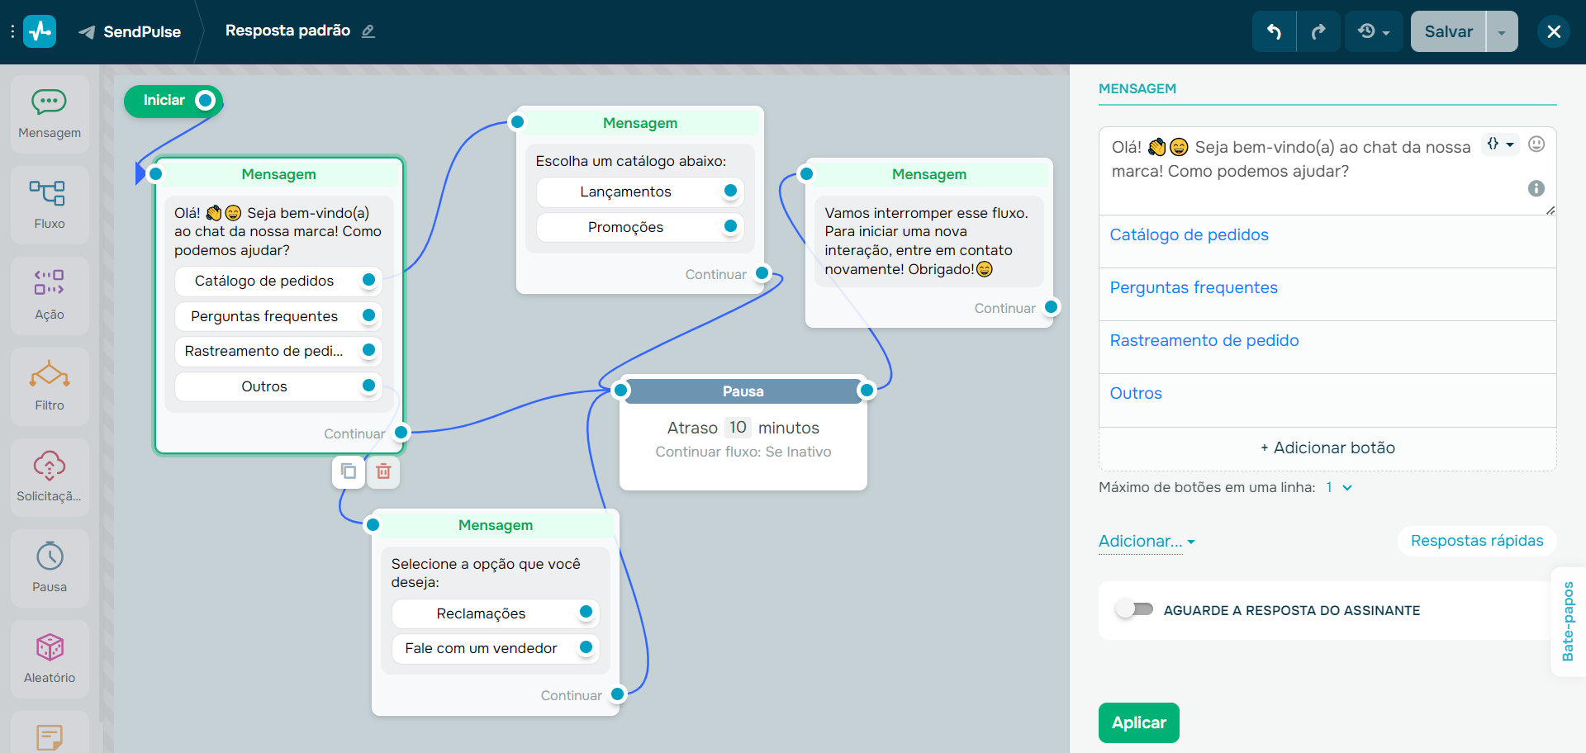Toggle Aguarde a resposta do assinante
The height and width of the screenshot is (753, 1586).
[1134, 609]
